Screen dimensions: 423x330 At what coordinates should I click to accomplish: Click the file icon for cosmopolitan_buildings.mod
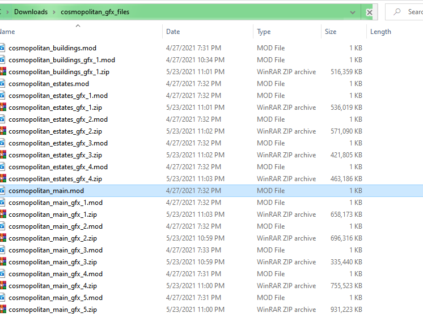pos(2,48)
